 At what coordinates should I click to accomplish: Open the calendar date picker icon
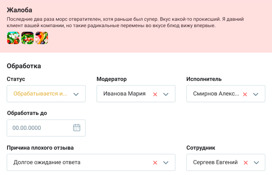(77, 128)
